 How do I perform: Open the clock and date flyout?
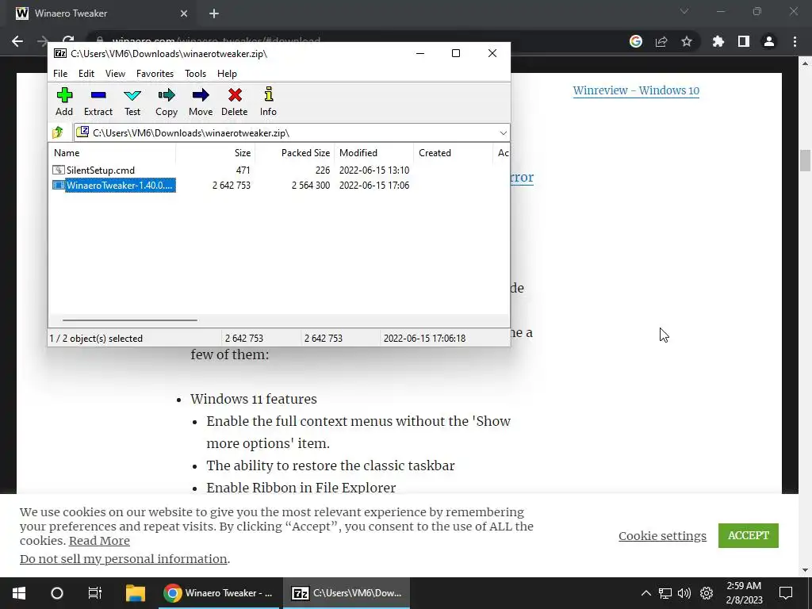tap(744, 593)
